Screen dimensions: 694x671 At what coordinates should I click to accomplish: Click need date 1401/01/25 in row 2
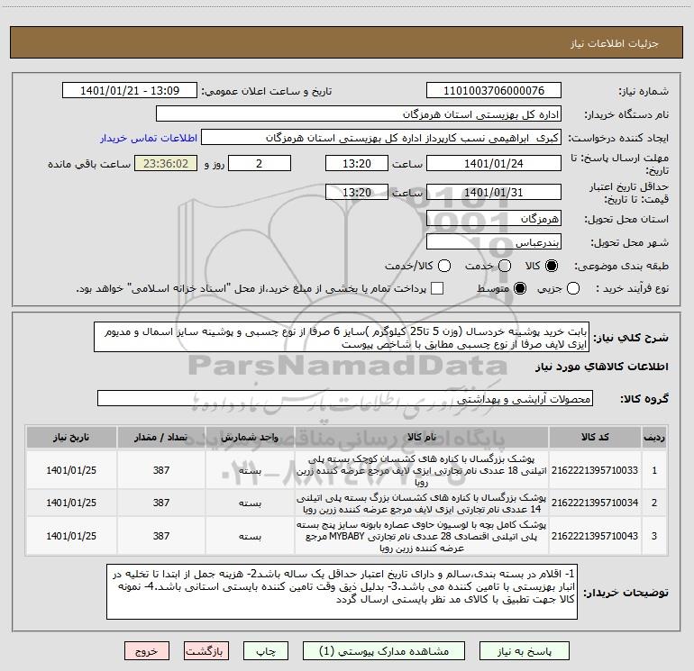point(71,503)
